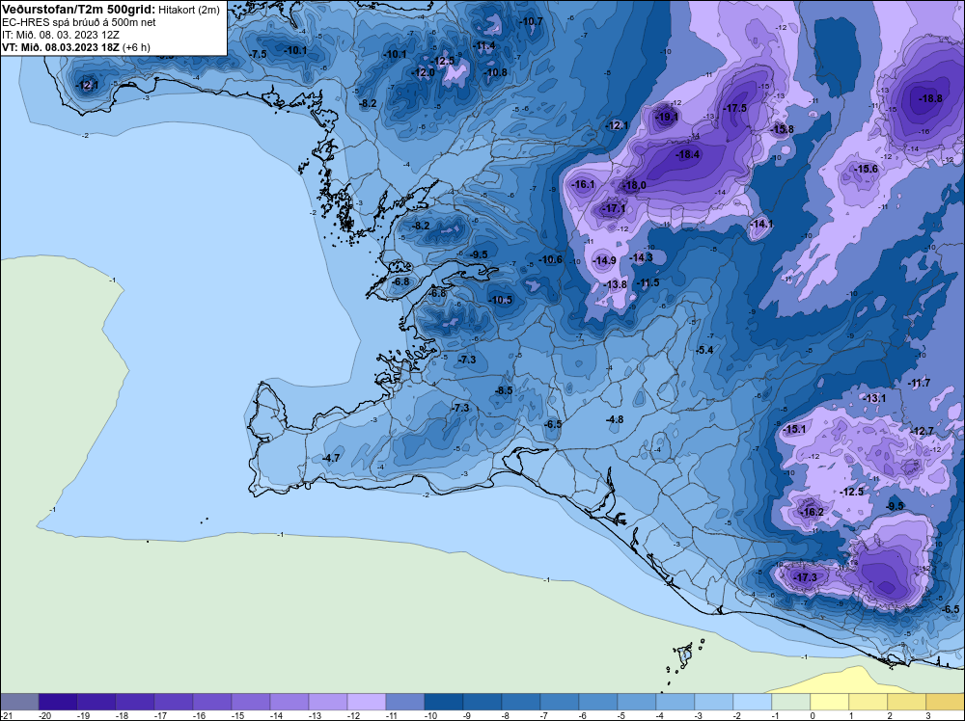Click the -10.7 temperature label
This screenshot has height=721, width=965.
tap(532, 21)
